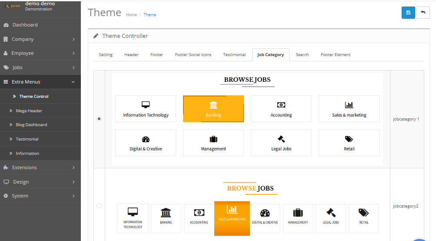Expand the Company sidebar menu
Viewport: 436px width, 241px height.
(x=40, y=39)
